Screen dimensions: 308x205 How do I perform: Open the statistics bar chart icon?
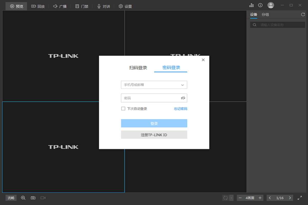coord(252,5)
